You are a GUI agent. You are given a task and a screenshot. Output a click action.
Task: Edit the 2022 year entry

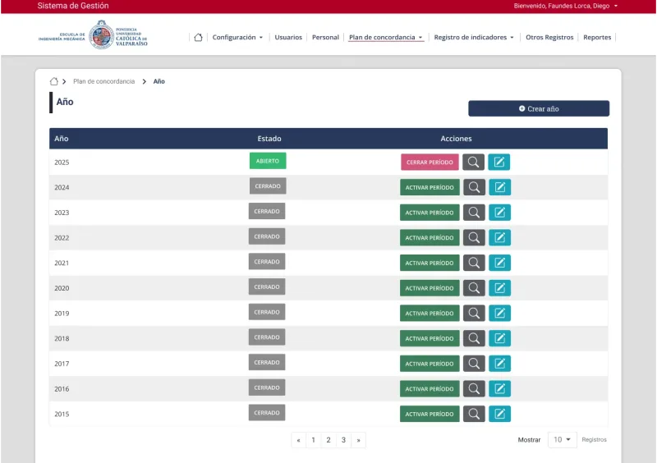[500, 237]
